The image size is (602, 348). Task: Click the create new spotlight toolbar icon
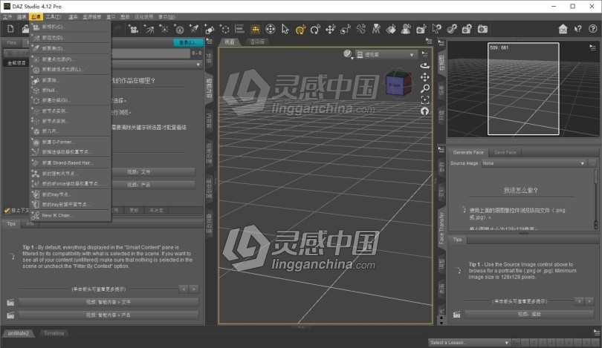click(x=194, y=29)
